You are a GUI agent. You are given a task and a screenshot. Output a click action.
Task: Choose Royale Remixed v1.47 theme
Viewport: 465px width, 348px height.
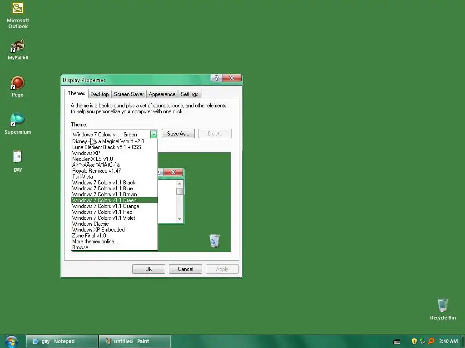(x=114, y=171)
